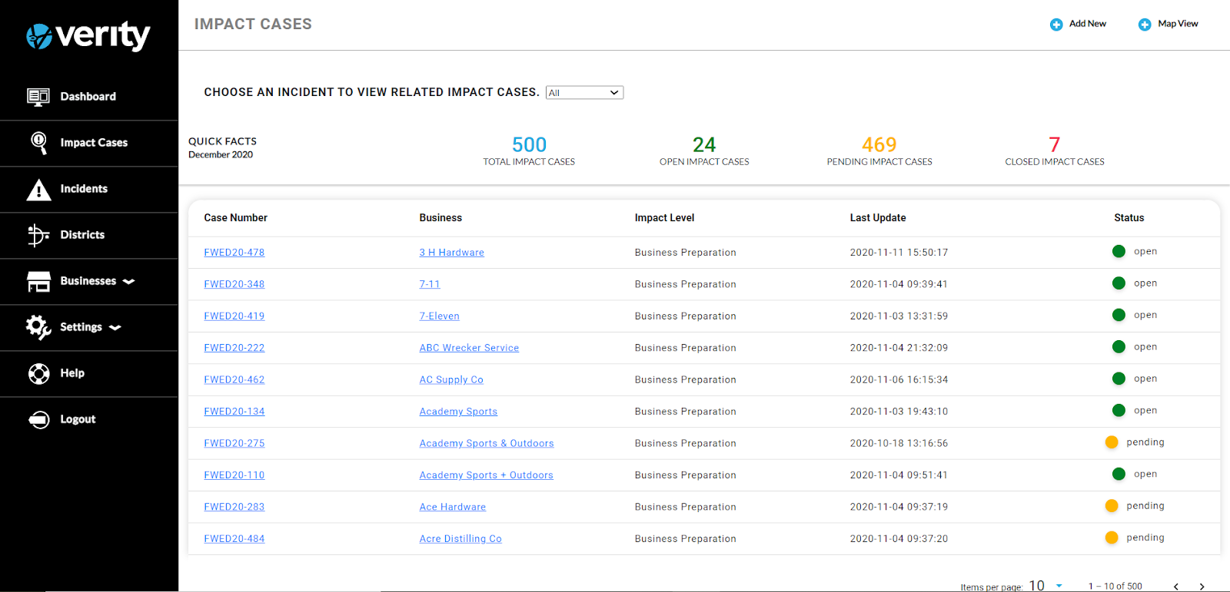Expand the Businesses submenu chevron

[x=129, y=282]
